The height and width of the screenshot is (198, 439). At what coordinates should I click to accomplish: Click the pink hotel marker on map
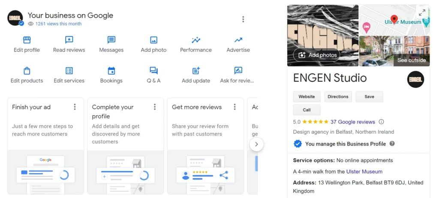click(x=367, y=27)
